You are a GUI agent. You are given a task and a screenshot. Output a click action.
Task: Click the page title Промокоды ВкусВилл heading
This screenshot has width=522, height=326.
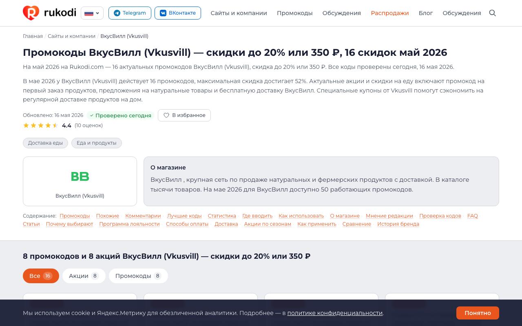pyautogui.click(x=235, y=53)
